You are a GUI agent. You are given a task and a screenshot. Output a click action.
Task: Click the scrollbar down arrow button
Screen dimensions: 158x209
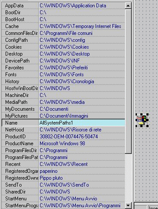point(128,205)
